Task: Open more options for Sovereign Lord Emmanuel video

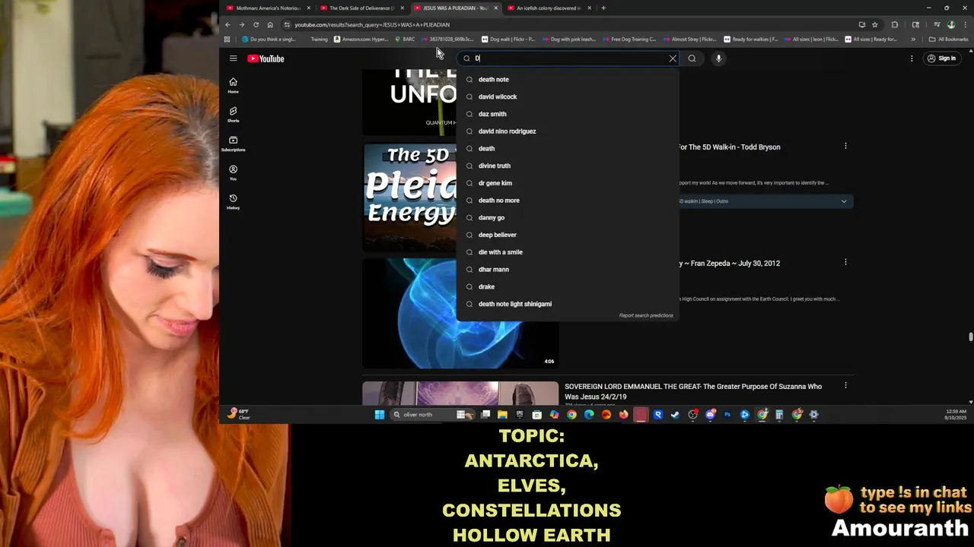Action: click(x=845, y=385)
